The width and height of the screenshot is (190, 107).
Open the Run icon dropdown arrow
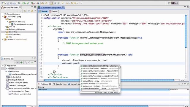pyautogui.click(x=26, y=3)
